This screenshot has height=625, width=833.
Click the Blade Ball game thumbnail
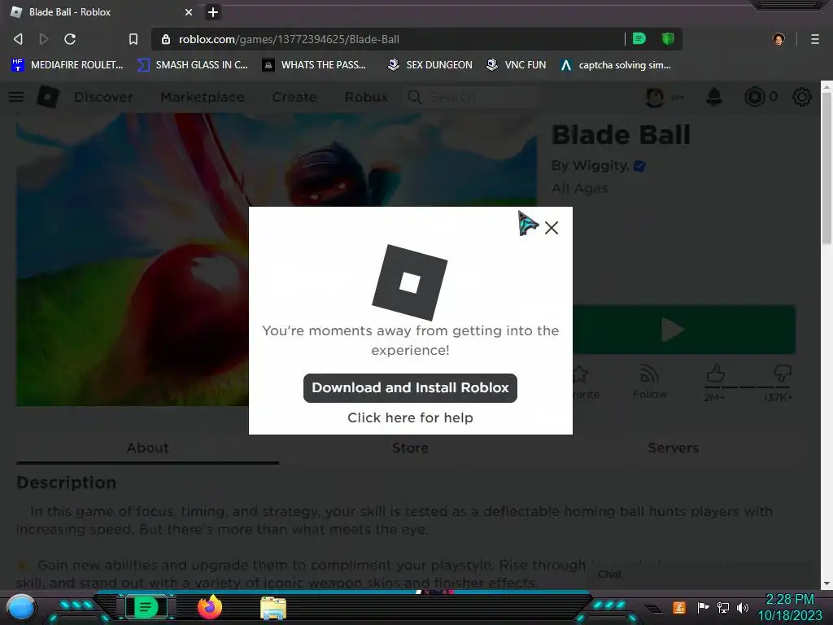(x=133, y=260)
